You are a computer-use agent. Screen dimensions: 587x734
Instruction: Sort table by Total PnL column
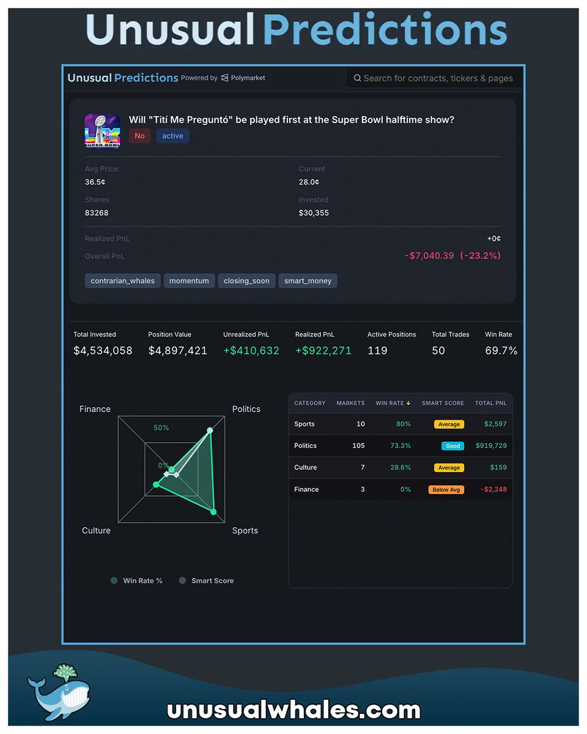491,403
